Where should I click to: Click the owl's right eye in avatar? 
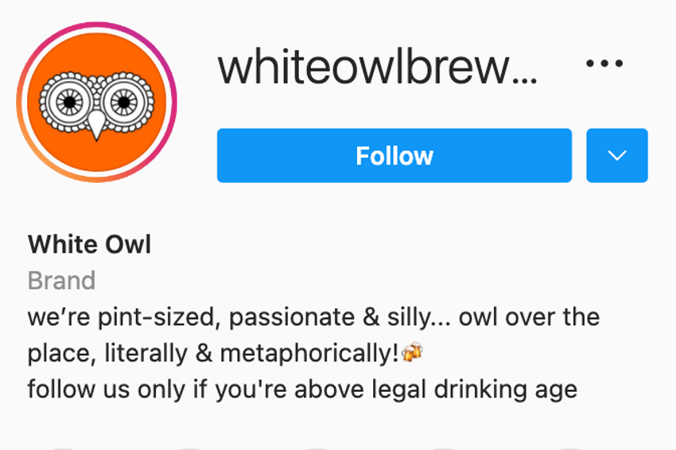tap(124, 102)
